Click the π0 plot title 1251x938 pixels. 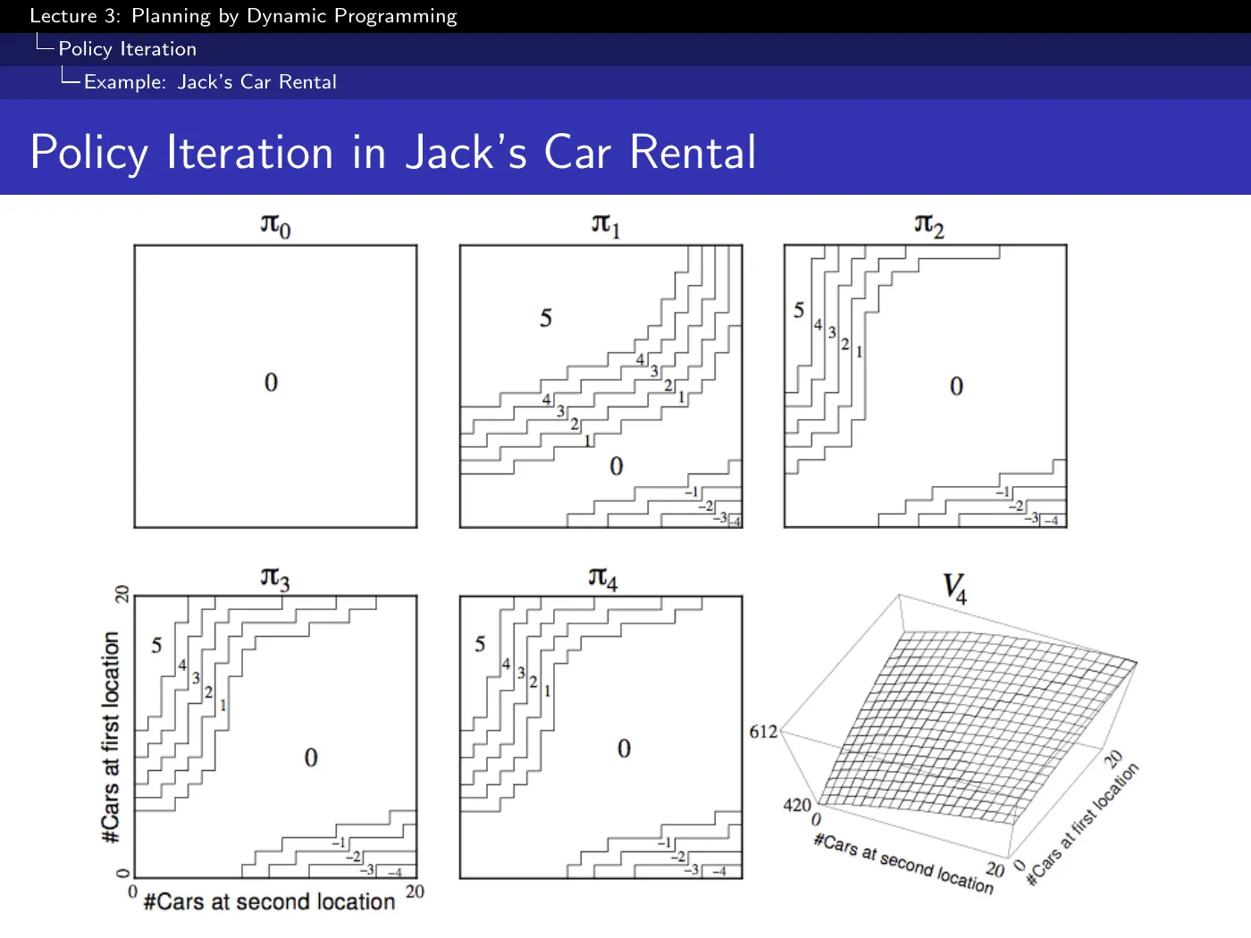[275, 224]
